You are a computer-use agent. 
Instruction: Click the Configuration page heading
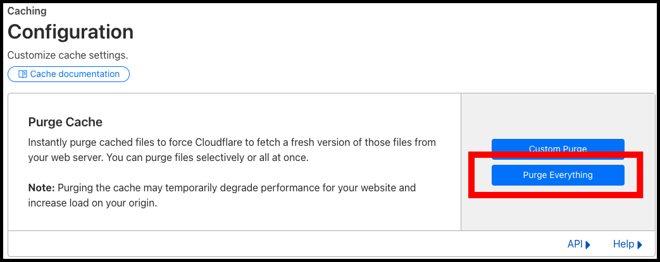(x=71, y=32)
